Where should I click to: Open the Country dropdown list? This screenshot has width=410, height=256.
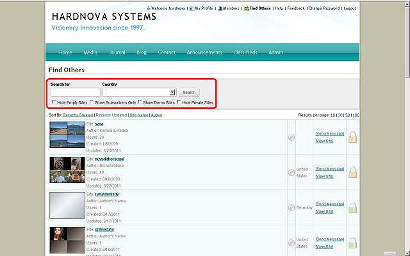point(172,92)
